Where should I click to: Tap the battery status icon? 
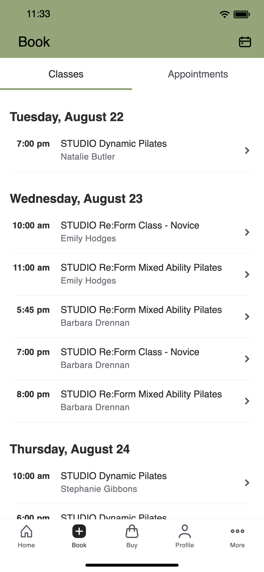click(x=242, y=14)
